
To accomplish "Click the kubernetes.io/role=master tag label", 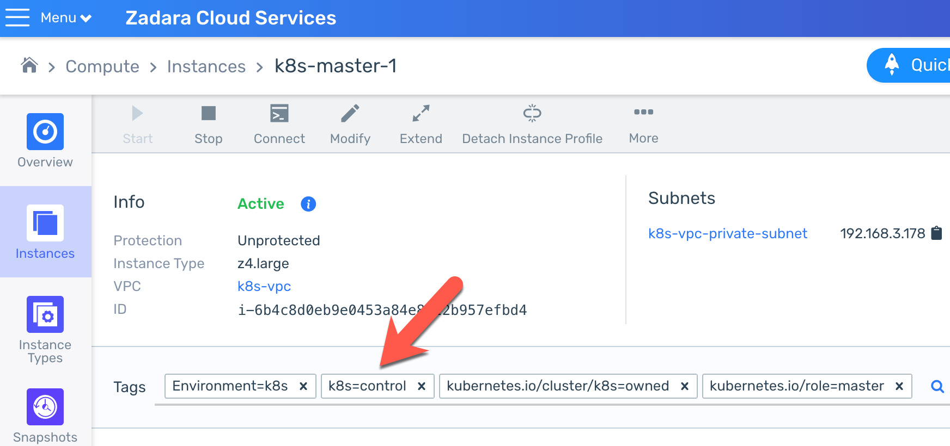I will coord(796,386).
